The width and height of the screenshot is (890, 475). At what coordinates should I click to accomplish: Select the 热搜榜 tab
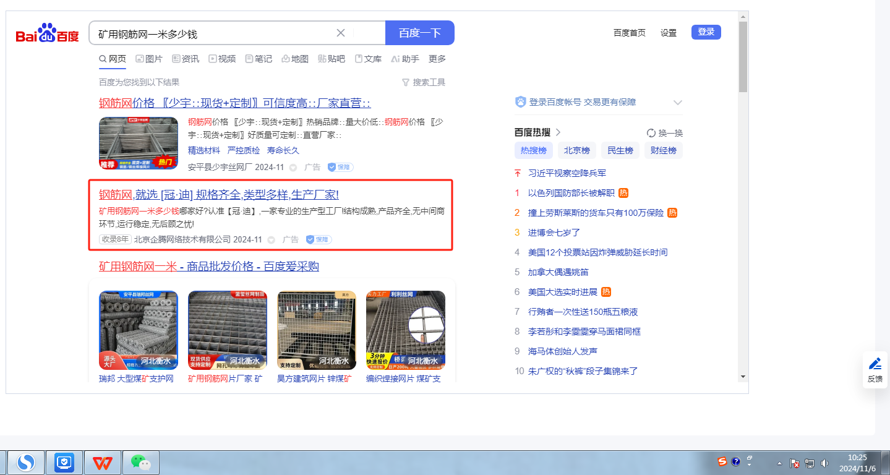tap(534, 150)
